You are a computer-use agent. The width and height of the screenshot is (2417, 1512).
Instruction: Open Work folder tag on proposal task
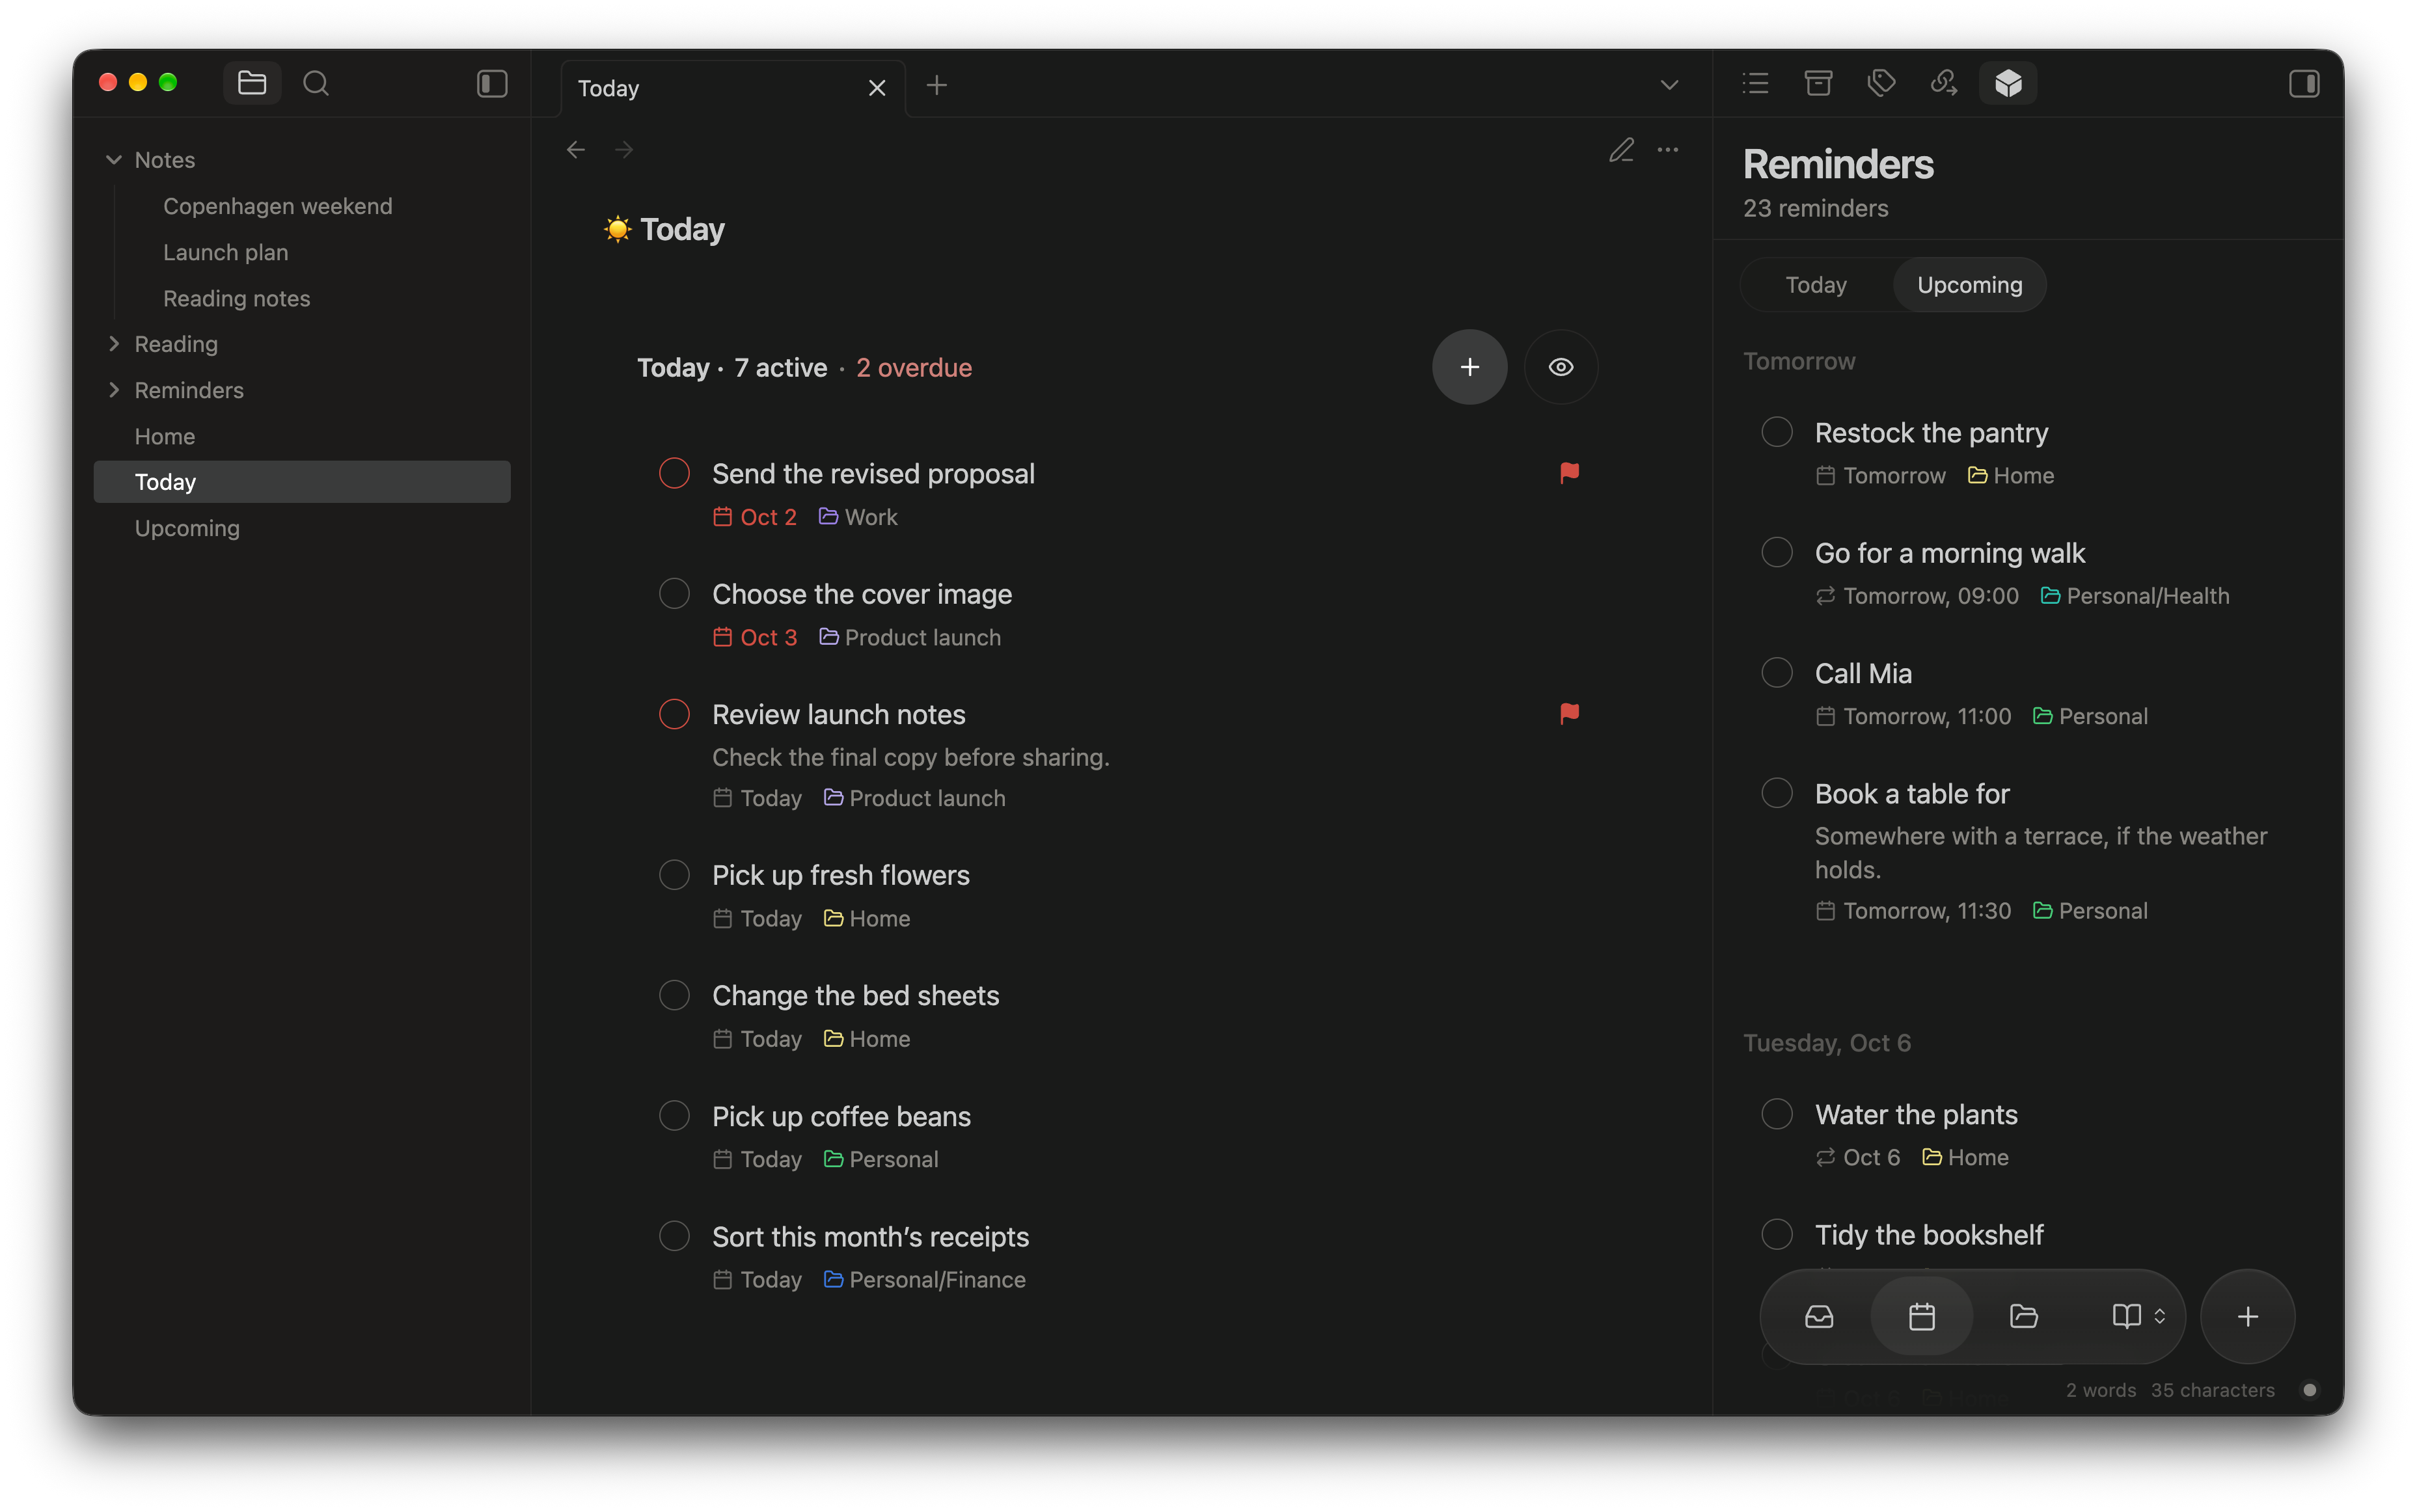pos(858,517)
